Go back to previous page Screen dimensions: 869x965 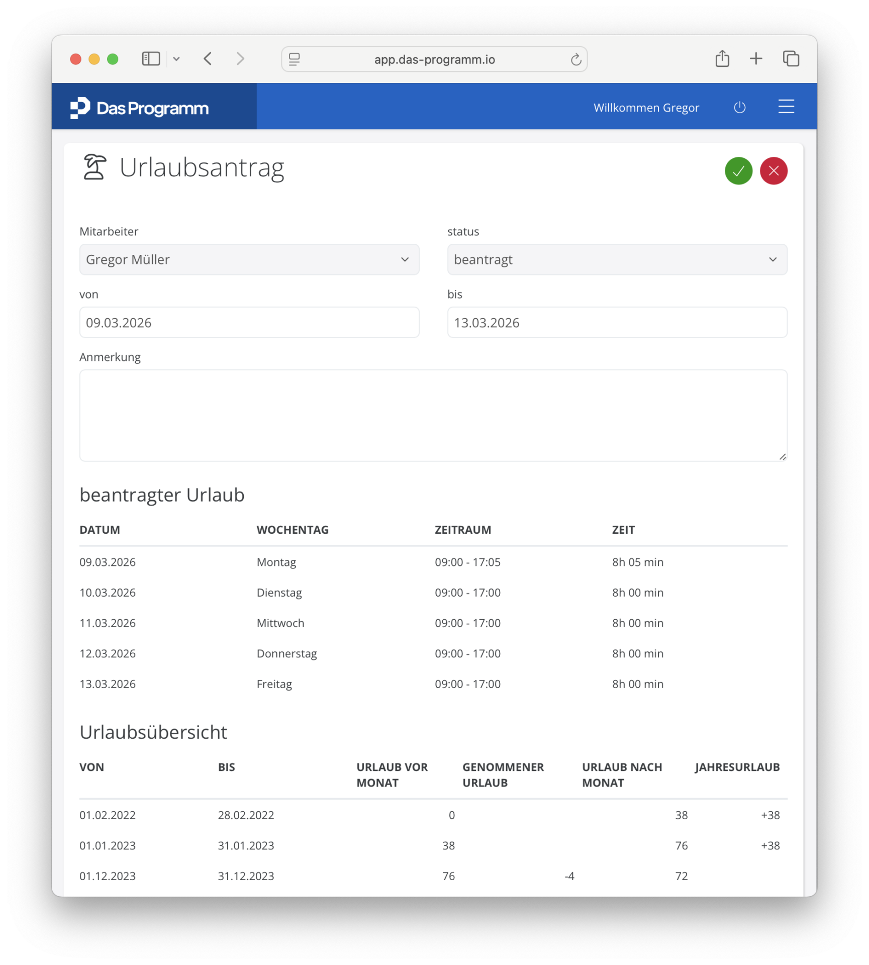pyautogui.click(x=208, y=59)
